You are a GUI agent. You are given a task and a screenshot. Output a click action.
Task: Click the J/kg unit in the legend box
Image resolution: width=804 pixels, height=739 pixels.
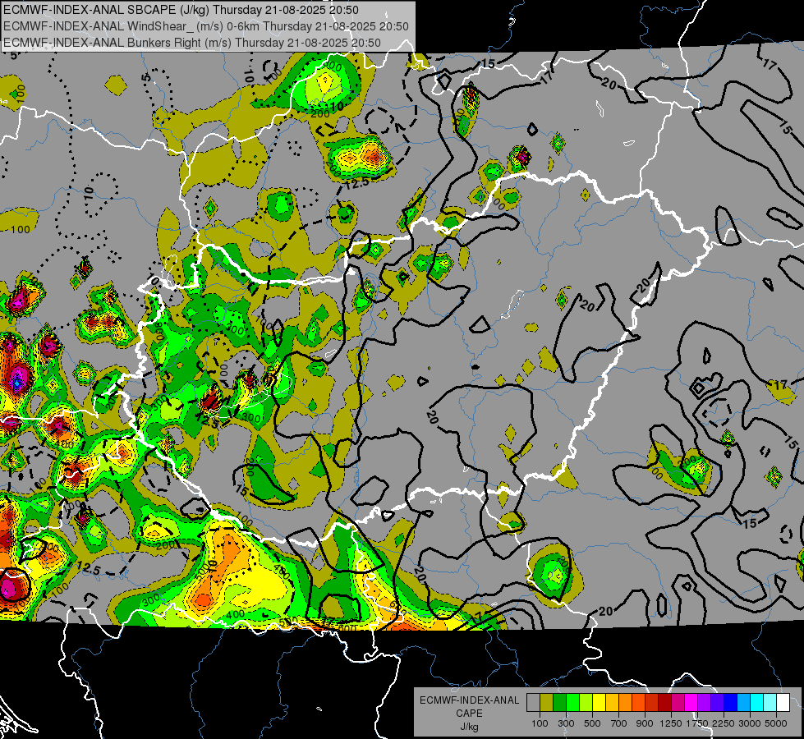[x=470, y=727]
